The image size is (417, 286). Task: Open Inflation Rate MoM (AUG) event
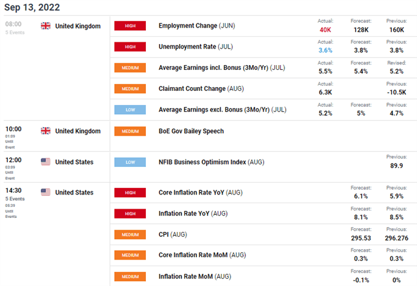point(195,276)
